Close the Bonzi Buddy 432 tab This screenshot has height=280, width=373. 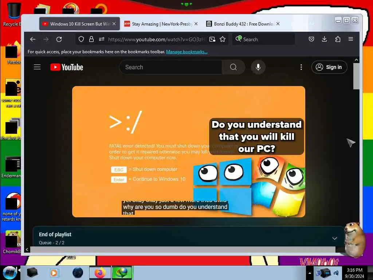278,24
